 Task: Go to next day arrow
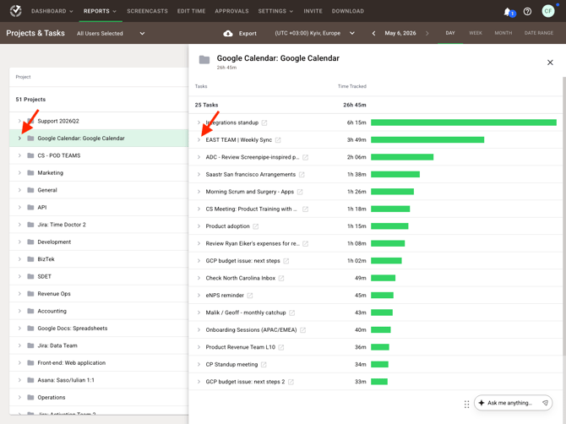click(x=427, y=33)
